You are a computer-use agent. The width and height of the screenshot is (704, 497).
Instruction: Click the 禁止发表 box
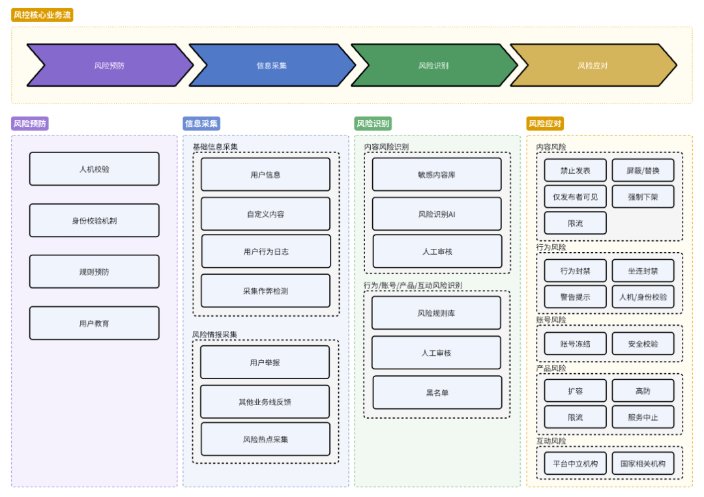click(x=575, y=171)
